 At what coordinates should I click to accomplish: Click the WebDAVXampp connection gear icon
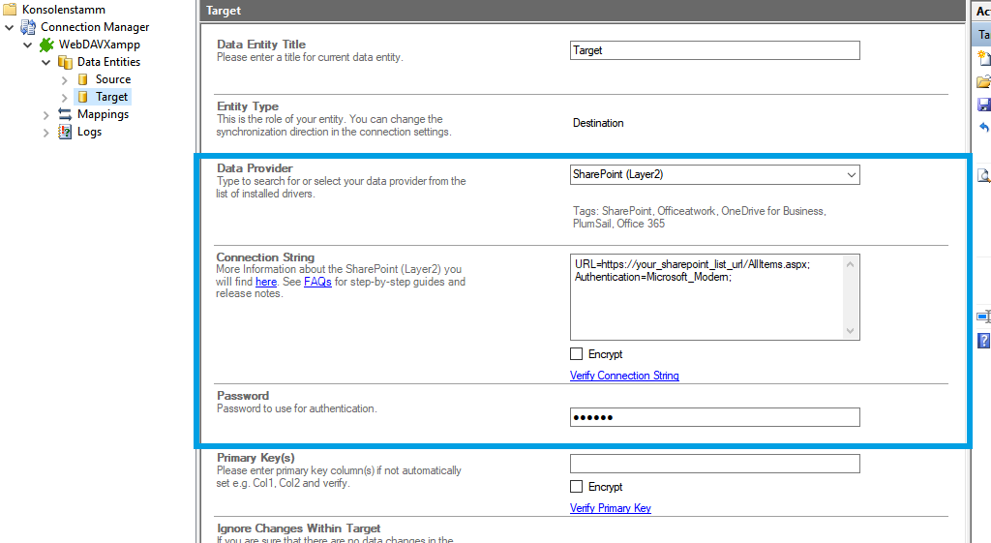[46, 45]
